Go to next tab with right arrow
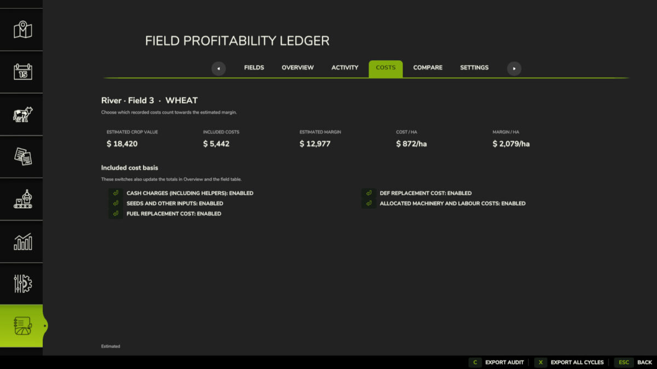This screenshot has height=369, width=657. (514, 68)
